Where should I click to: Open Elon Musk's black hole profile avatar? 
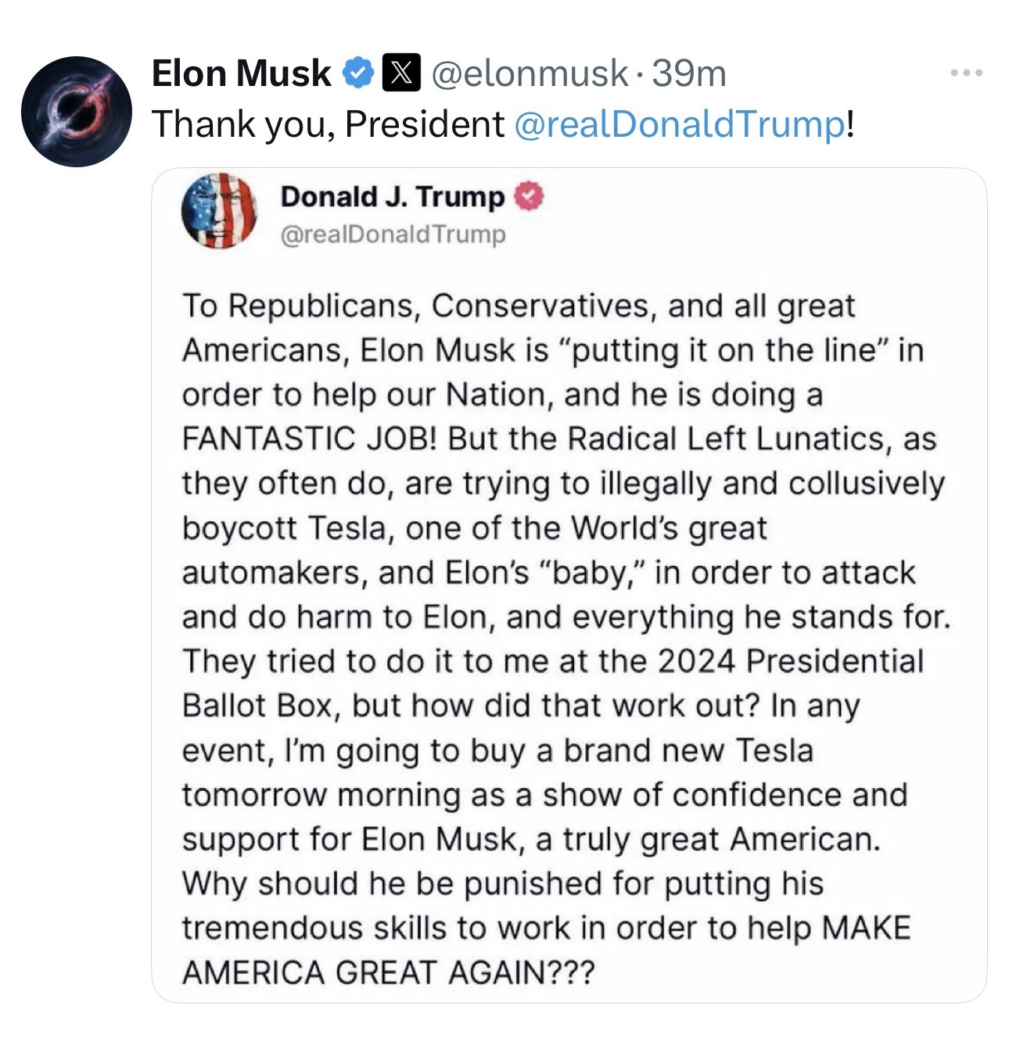76,111
